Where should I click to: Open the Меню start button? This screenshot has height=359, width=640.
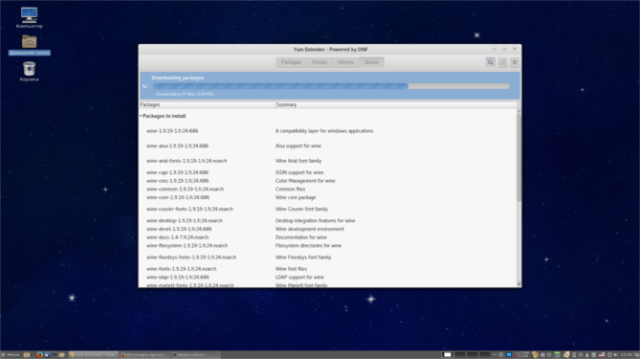pos(11,354)
